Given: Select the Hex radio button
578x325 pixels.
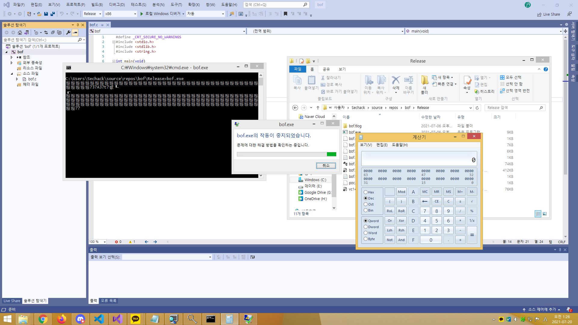Looking at the screenshot, I should pyautogui.click(x=365, y=192).
